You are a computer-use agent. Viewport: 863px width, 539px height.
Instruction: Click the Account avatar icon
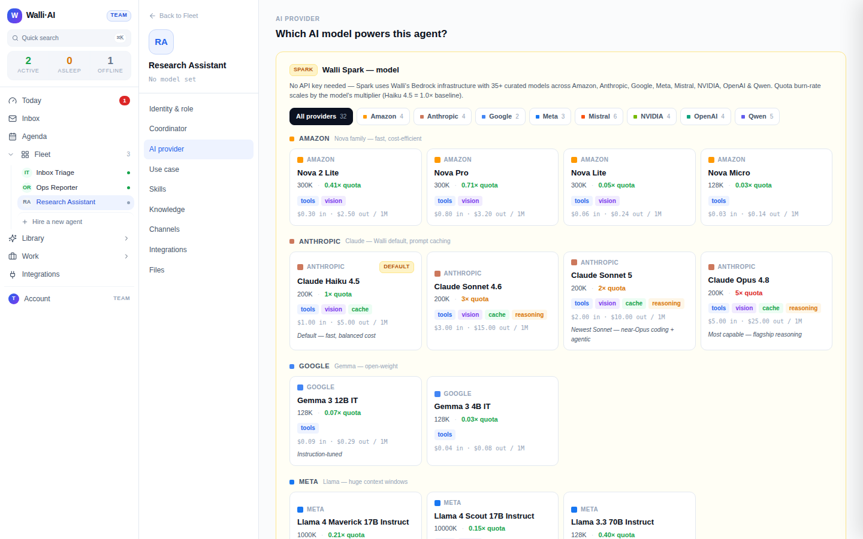pyautogui.click(x=14, y=299)
